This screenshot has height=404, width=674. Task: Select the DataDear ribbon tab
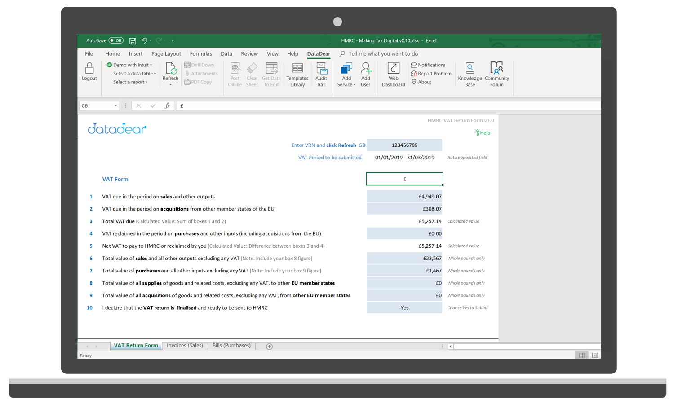pos(319,54)
